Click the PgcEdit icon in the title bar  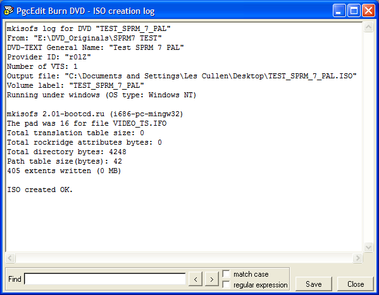coord(8,11)
